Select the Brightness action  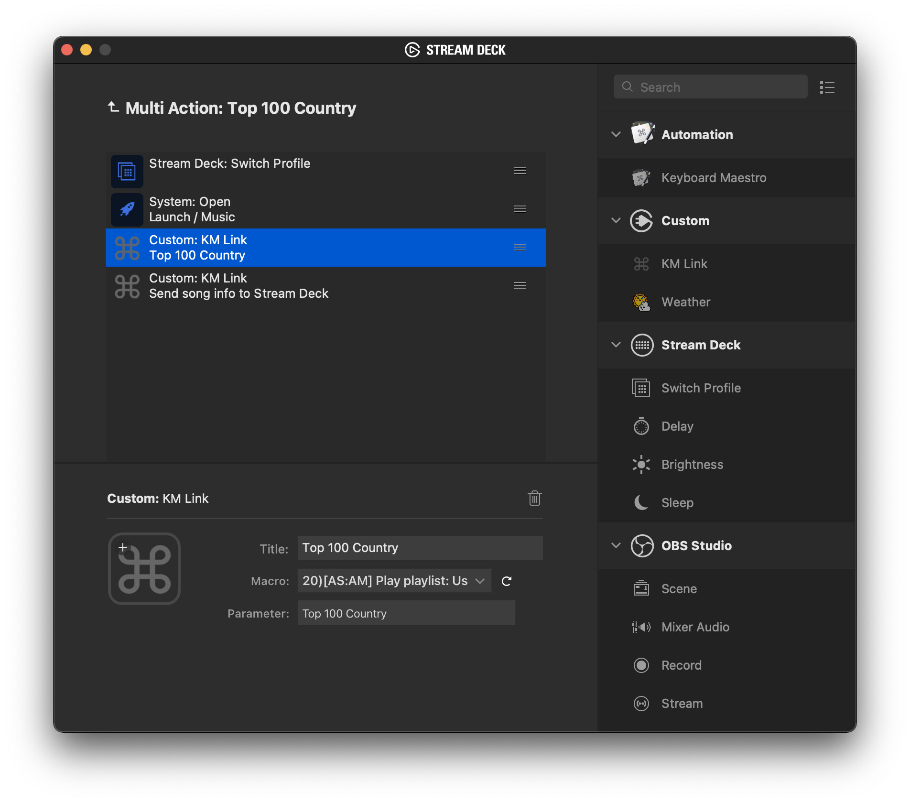pyautogui.click(x=726, y=465)
